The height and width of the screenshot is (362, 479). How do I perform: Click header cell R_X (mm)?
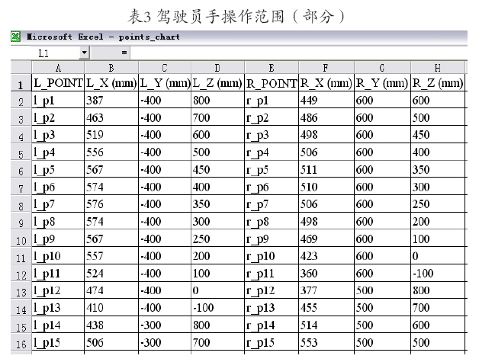pyautogui.click(x=326, y=83)
